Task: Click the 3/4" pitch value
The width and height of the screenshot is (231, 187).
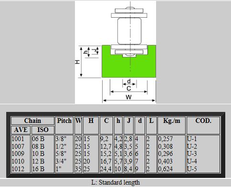Action: click(61, 161)
